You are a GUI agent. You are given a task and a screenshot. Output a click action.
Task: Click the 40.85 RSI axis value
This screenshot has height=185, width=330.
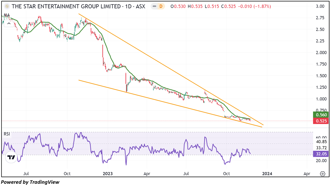(321, 142)
